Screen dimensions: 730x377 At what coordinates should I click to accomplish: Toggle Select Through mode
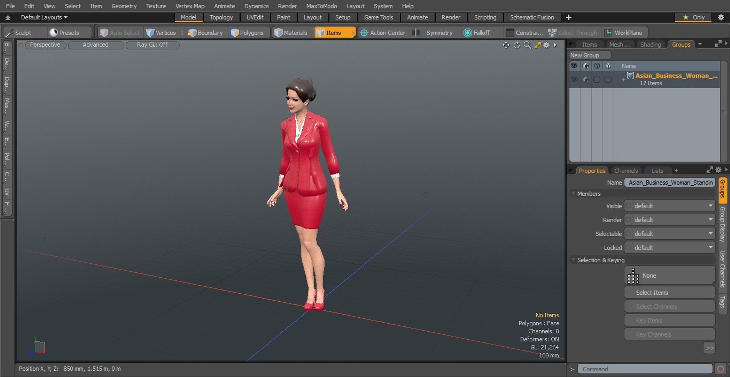573,33
